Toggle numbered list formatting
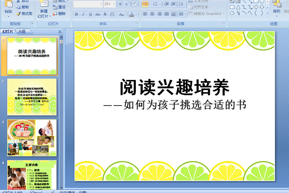The image size is (289, 193). click(155, 4)
